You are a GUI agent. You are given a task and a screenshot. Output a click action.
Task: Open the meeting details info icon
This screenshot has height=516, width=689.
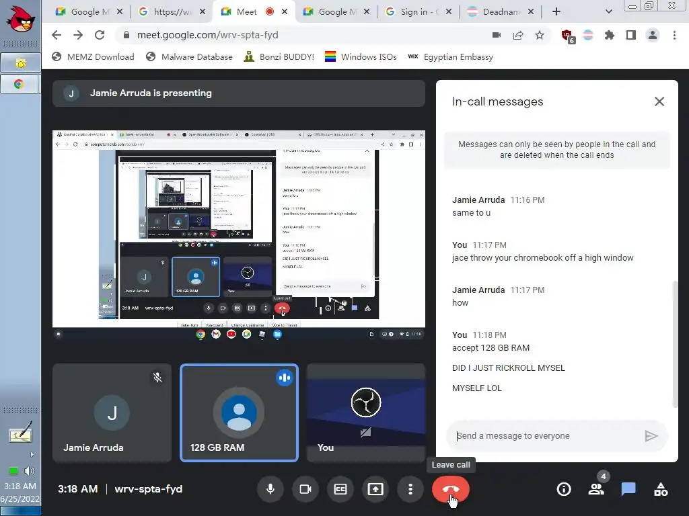tap(564, 489)
